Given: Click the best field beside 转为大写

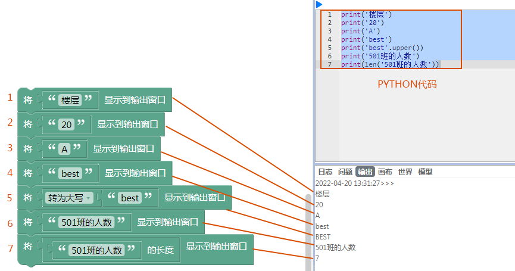Looking at the screenshot, I should coord(130,198).
